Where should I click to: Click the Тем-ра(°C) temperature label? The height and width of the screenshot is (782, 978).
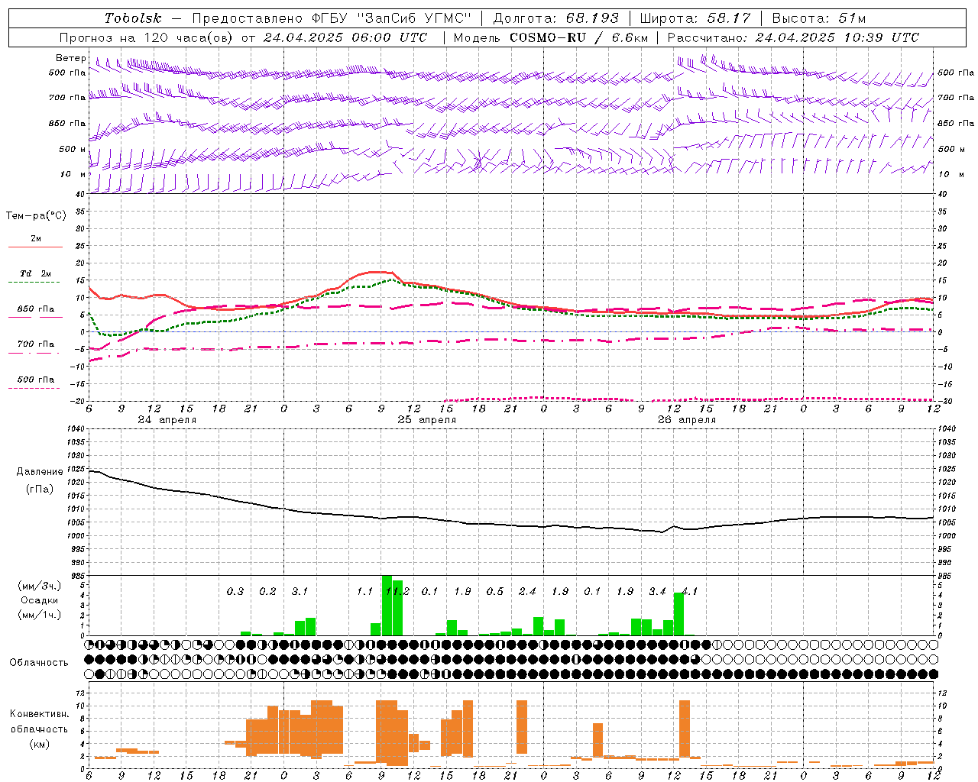(x=36, y=216)
